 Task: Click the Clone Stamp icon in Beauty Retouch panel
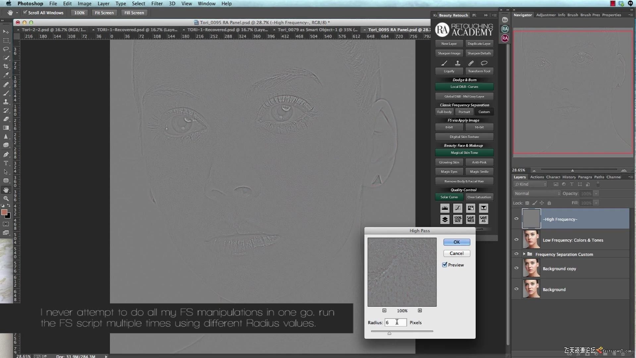click(457, 63)
